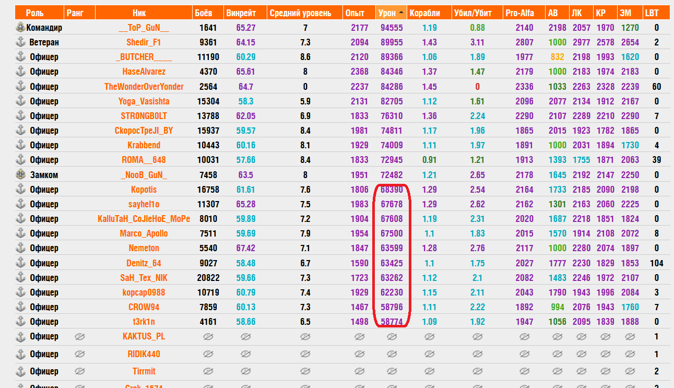Sort table by Опыт column

click(359, 13)
